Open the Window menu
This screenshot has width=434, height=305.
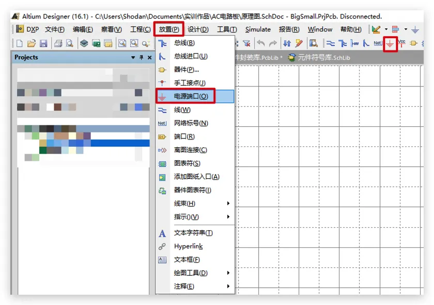pos(320,29)
